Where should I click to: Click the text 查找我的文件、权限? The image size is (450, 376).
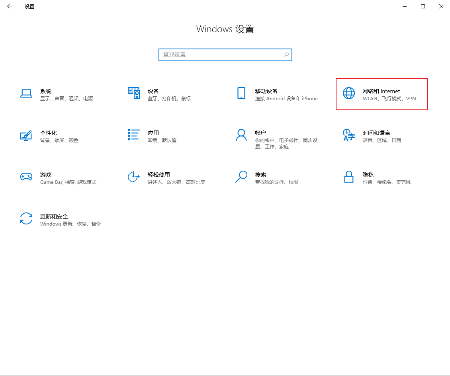276,182
